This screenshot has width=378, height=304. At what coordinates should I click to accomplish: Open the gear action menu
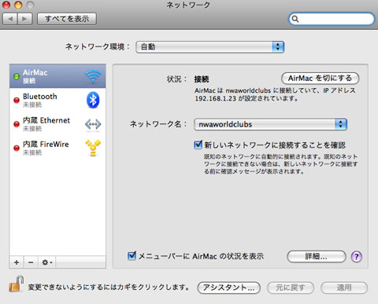coord(47,262)
